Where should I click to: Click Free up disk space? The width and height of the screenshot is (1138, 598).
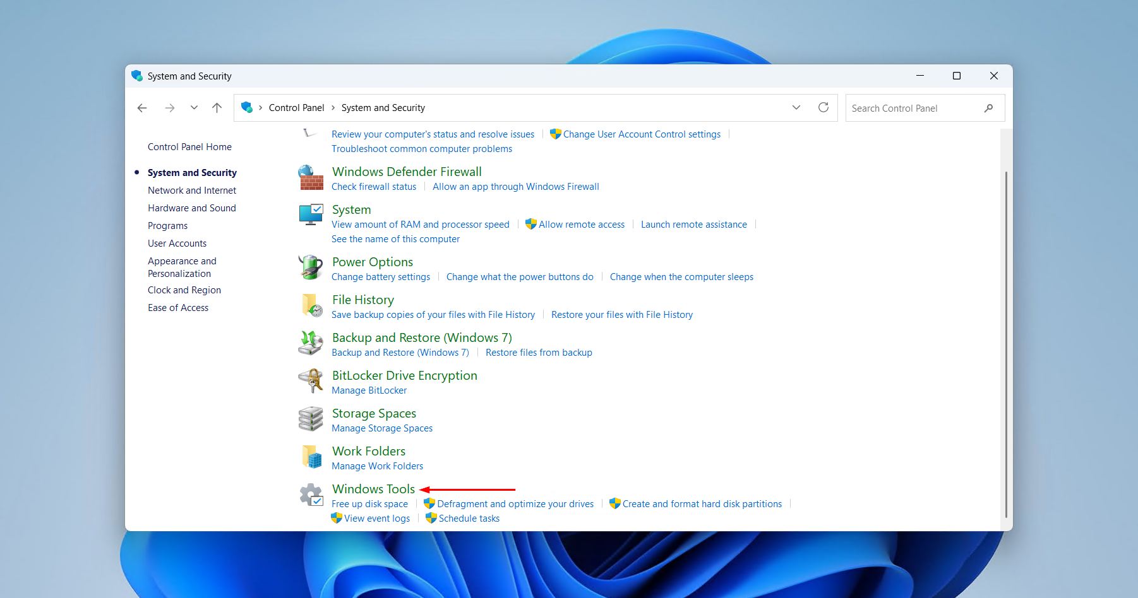pyautogui.click(x=369, y=504)
